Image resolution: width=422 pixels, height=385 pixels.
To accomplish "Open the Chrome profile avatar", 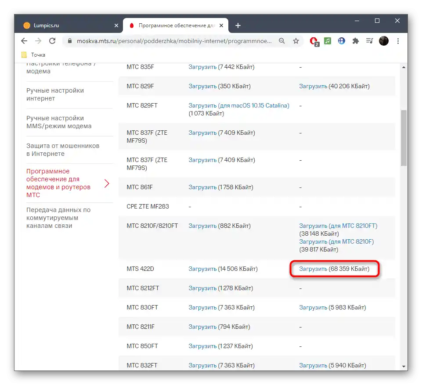I will 384,41.
